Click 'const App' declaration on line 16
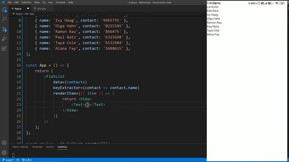 (x=36, y=65)
